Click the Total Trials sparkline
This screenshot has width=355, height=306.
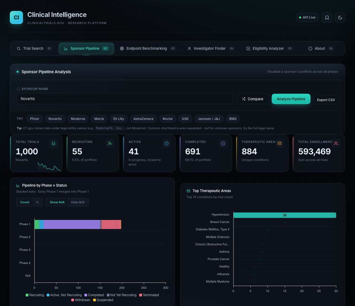[x=49, y=166]
